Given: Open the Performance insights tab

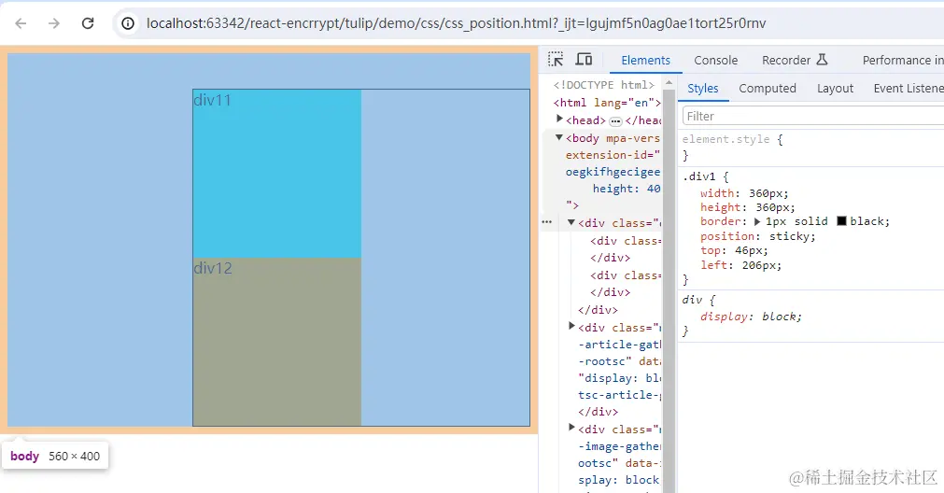Looking at the screenshot, I should [x=903, y=60].
